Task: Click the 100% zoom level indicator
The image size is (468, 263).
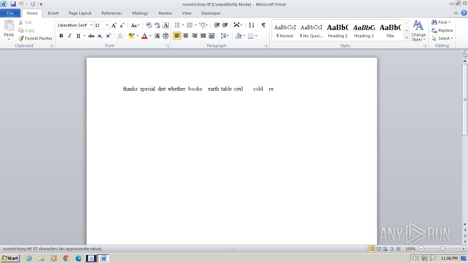Action: click(410, 249)
